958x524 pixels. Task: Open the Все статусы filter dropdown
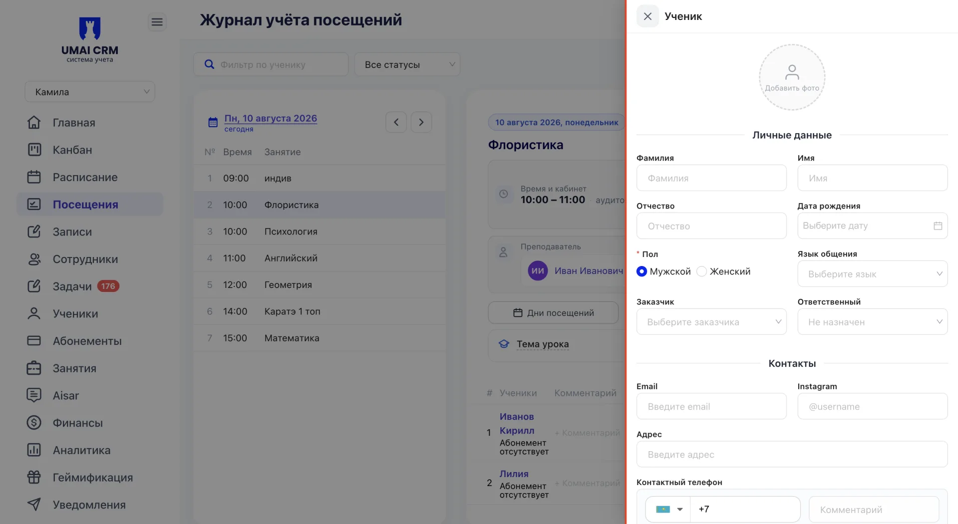(x=407, y=64)
